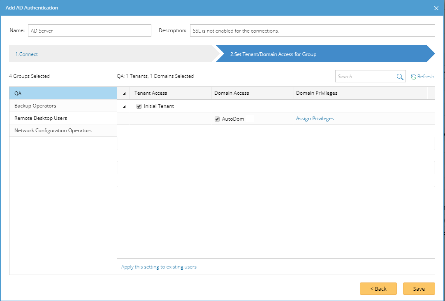The height and width of the screenshot is (301, 445).
Task: Click the search magnifier icon
Action: point(400,77)
